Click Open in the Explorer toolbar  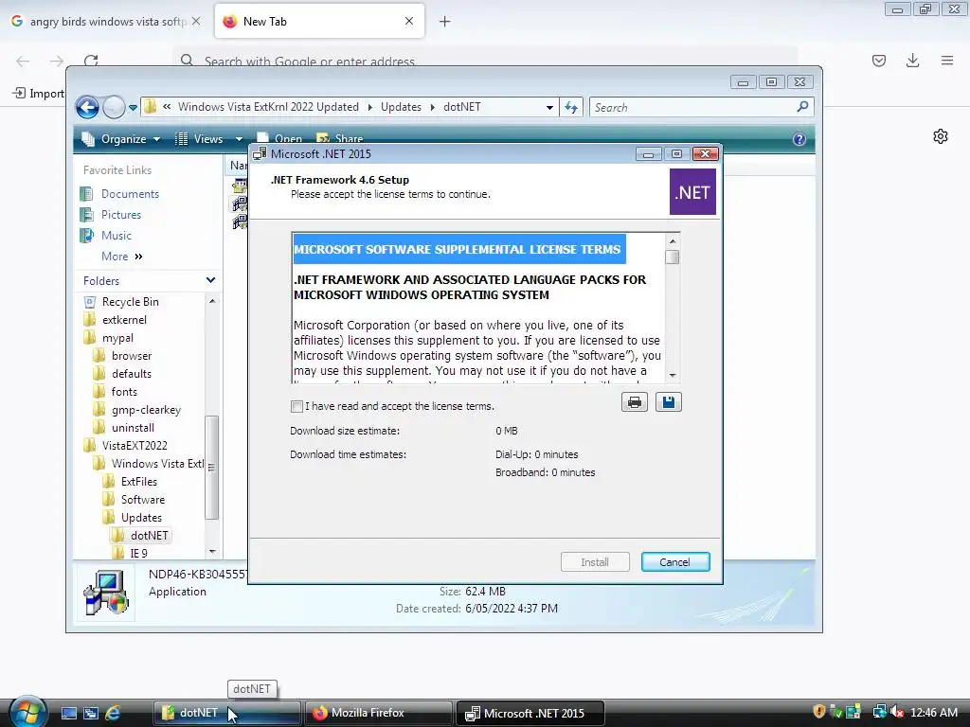tap(279, 139)
